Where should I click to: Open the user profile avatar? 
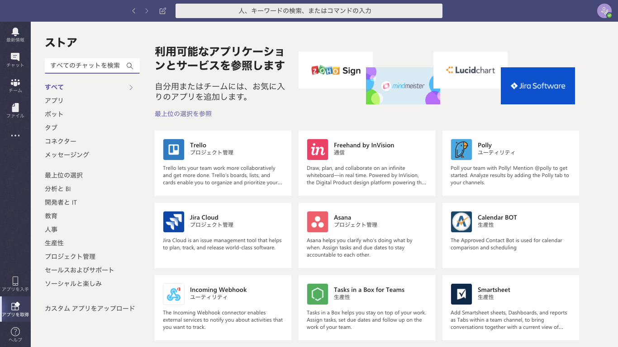pos(604,11)
